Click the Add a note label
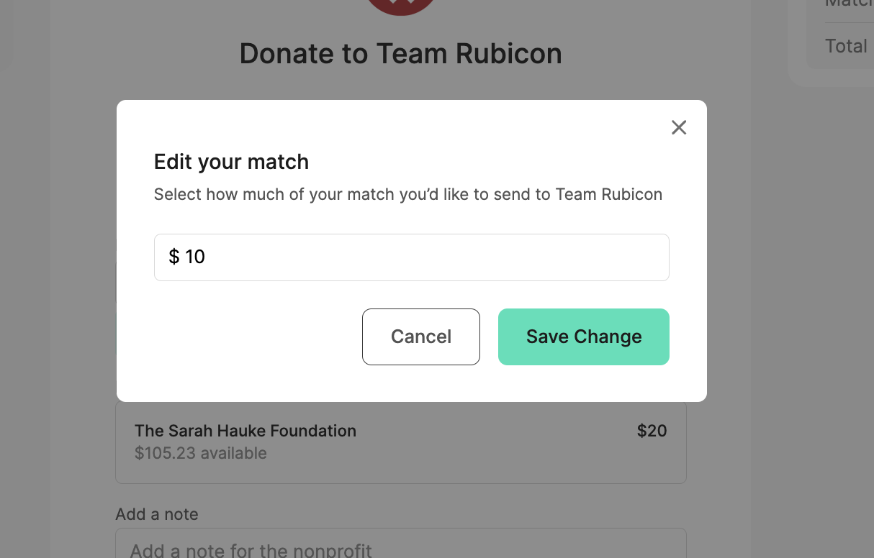The height and width of the screenshot is (558, 874). (157, 514)
